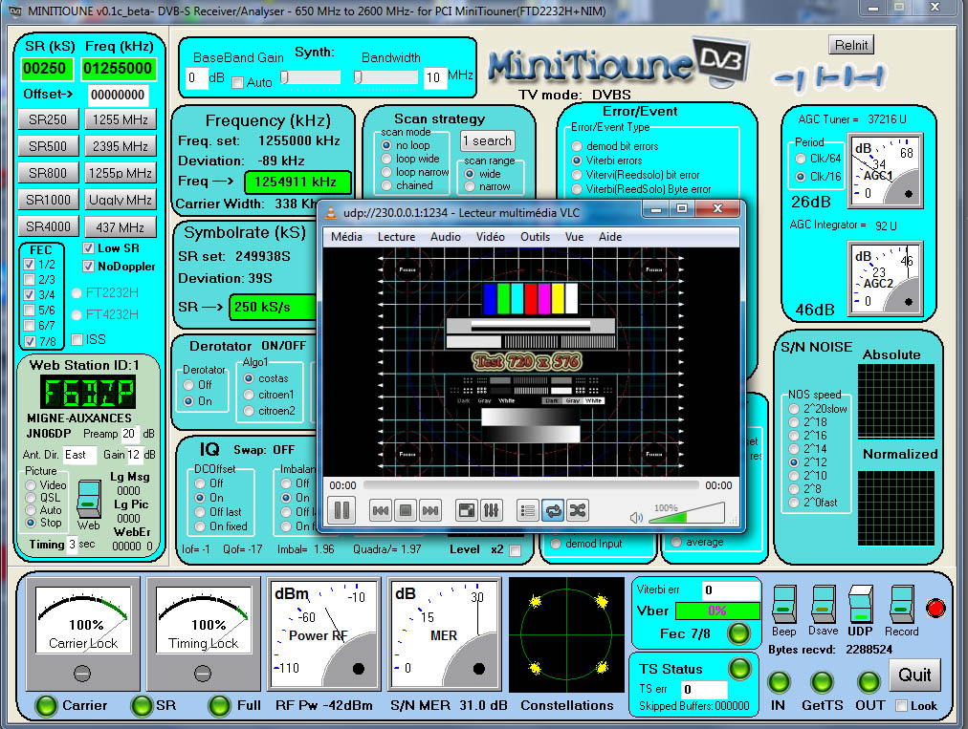Click the TS Status green LED
This screenshot has height=729, width=968.
coord(739,668)
